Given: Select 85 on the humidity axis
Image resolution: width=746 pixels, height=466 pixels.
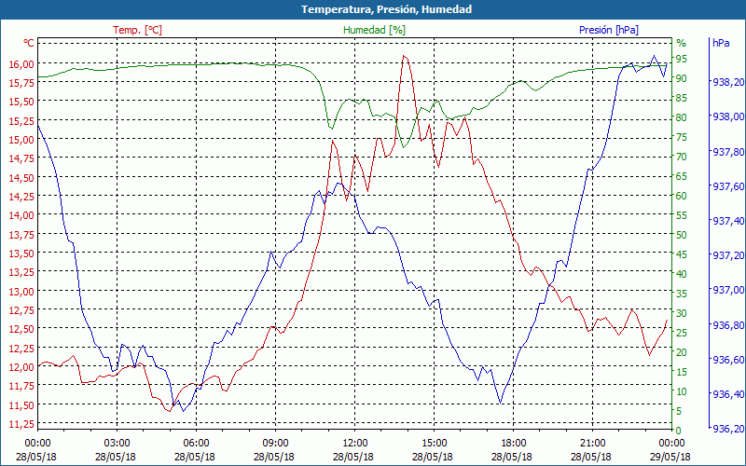Looking at the screenshot, I should (682, 98).
